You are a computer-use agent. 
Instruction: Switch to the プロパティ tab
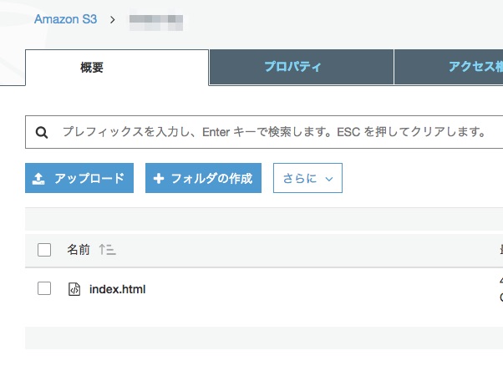pos(302,67)
